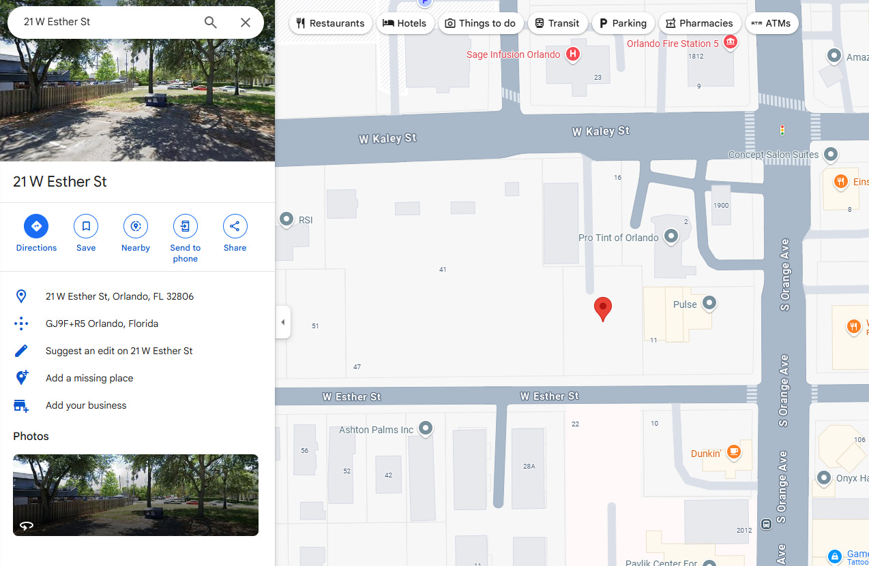Click the Dunkin' coffee marker
Screen dimensions: 869x566
pyautogui.click(x=733, y=451)
